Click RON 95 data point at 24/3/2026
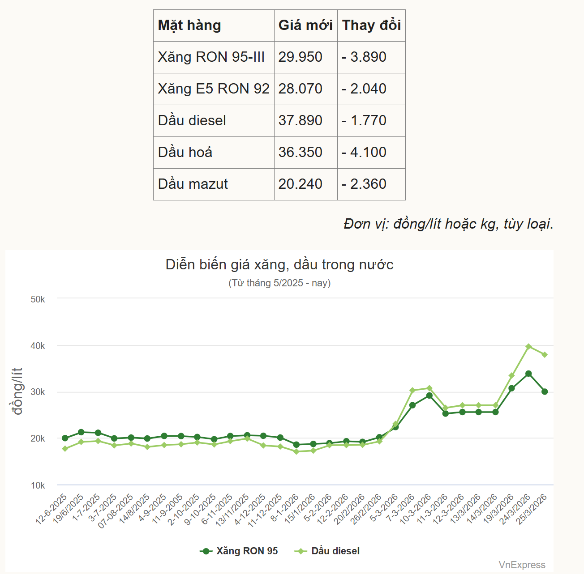 point(528,374)
